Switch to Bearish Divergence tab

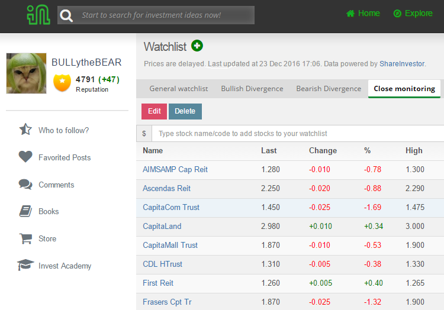click(329, 89)
